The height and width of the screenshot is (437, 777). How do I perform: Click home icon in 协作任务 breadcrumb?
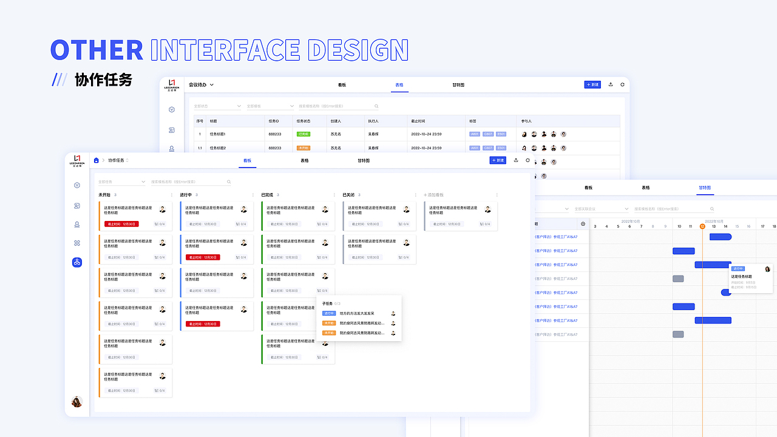point(96,160)
